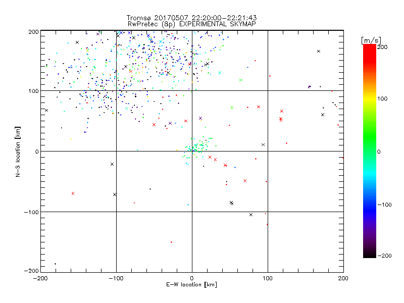
Task: Click N-S axis tick label "100"
Action: [x=33, y=91]
